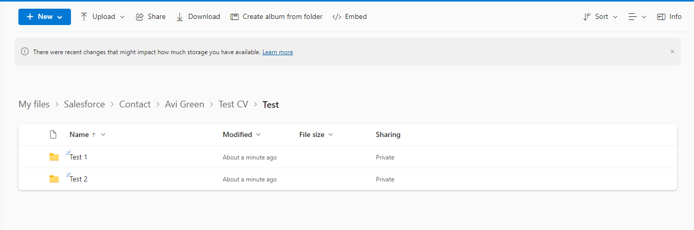Click the current Test breadcrumb
The image size is (694, 230).
pos(271,105)
